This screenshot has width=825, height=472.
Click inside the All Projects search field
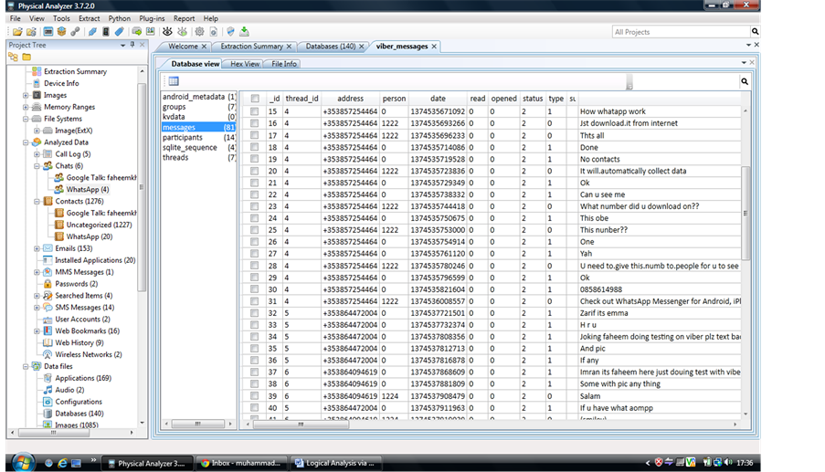[681, 32]
